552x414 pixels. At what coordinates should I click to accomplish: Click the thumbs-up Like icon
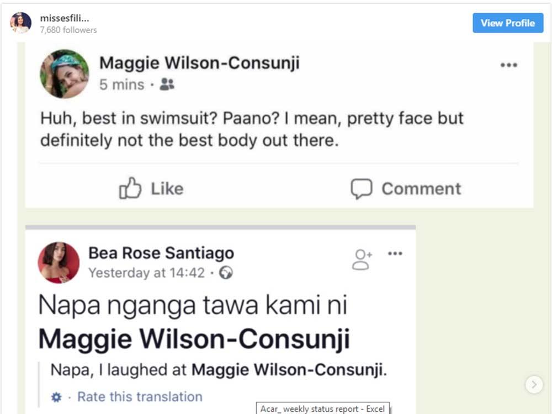[130, 189]
